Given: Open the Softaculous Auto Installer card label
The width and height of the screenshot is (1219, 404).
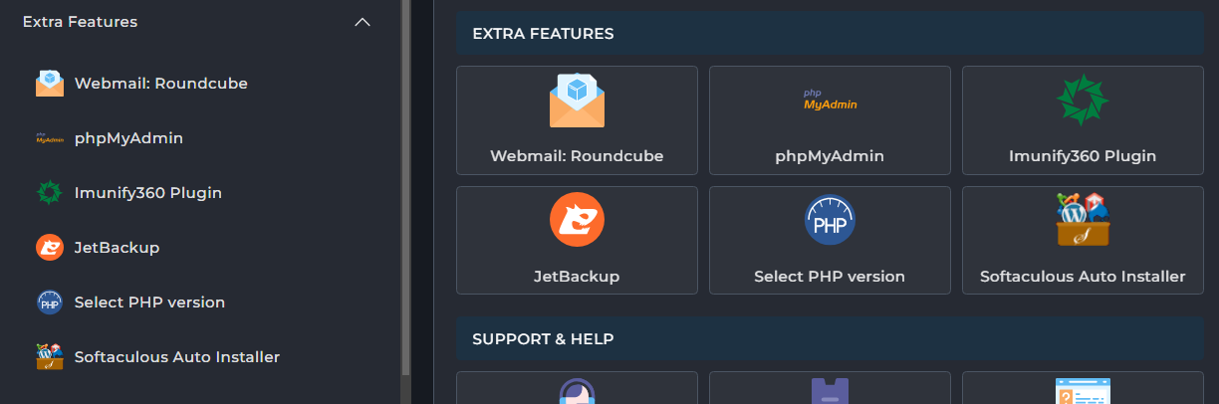Looking at the screenshot, I should click(1083, 277).
